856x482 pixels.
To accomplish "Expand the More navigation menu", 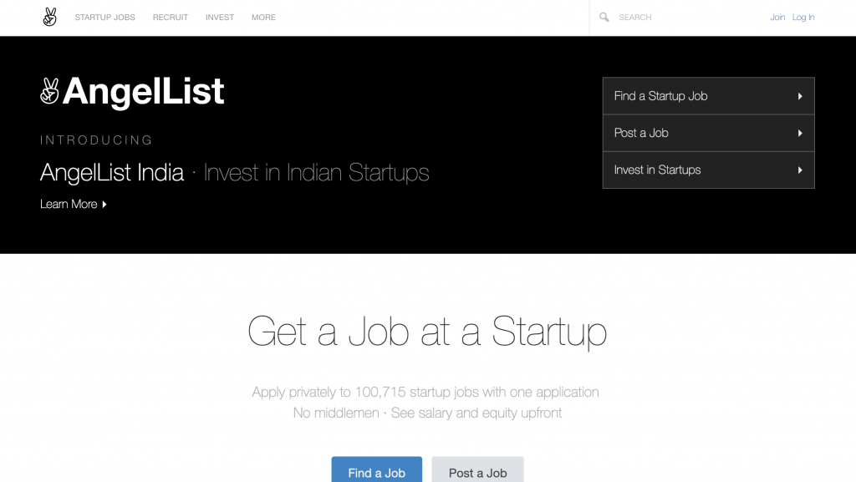I will coord(263,18).
